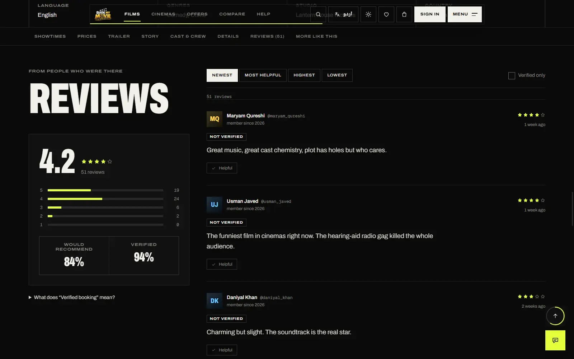Viewport: 574px width, 359px height.
Task: Jump to the Showtimes section
Action: click(x=50, y=36)
